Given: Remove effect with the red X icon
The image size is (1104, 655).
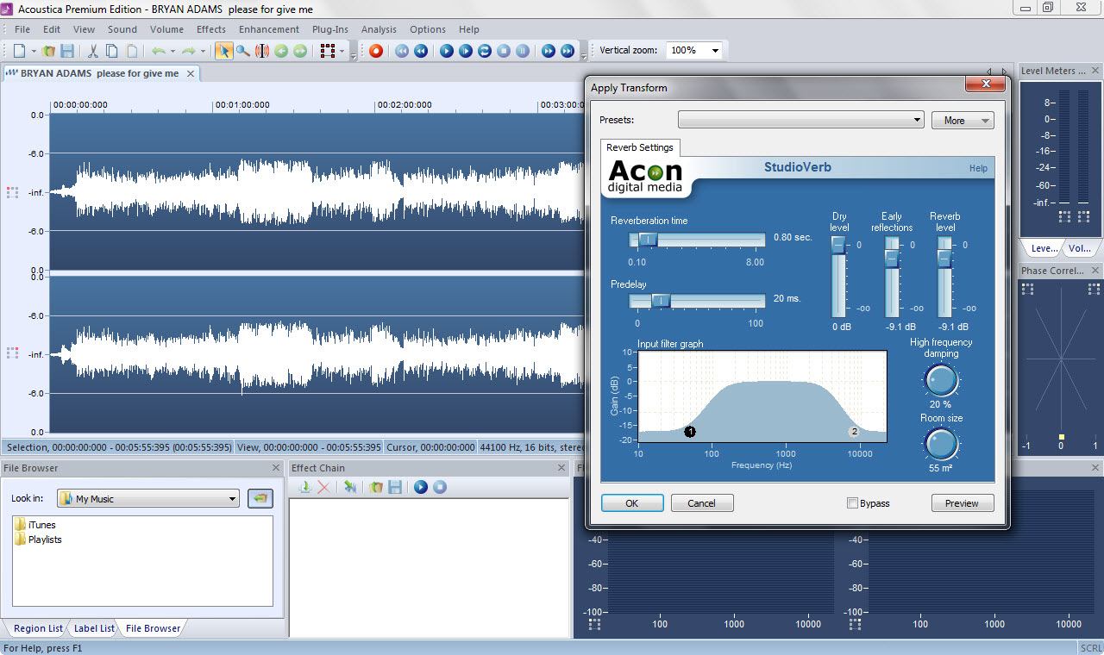Looking at the screenshot, I should [x=323, y=487].
